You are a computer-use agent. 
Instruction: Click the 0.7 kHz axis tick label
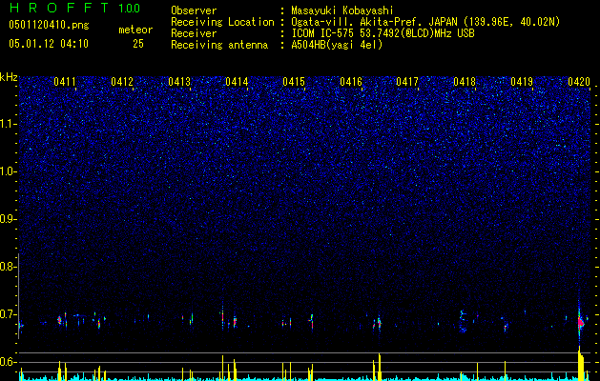pyautogui.click(x=7, y=314)
